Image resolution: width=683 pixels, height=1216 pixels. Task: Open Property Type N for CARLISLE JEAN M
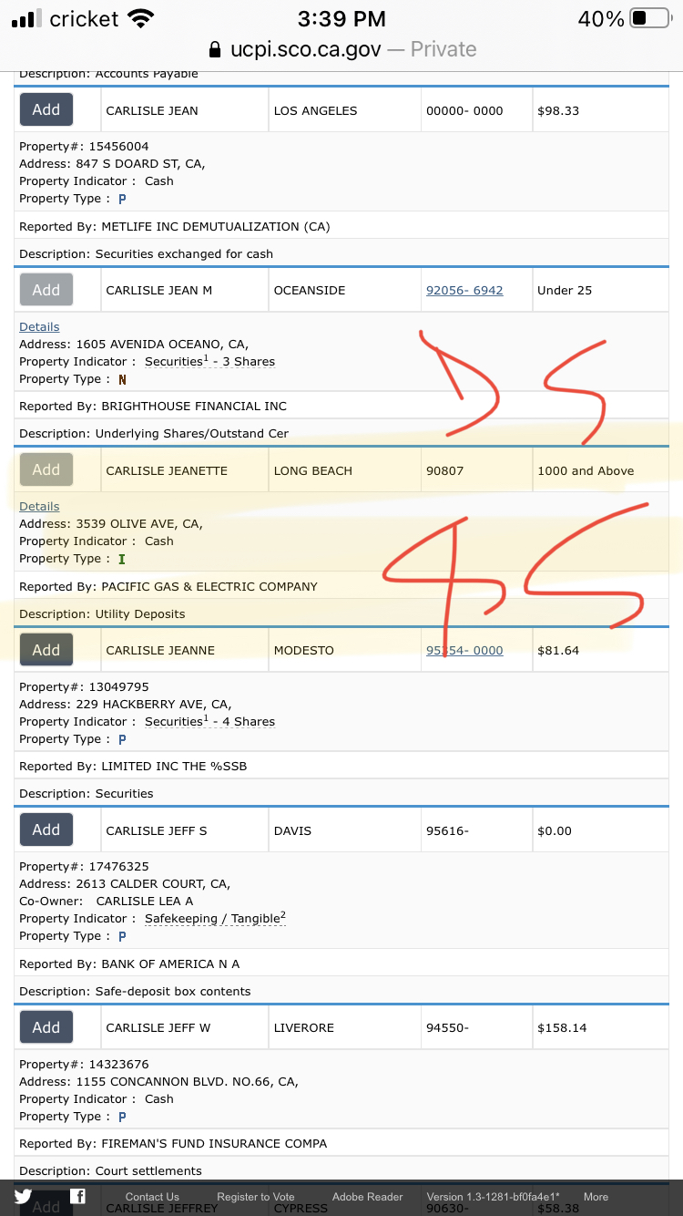pos(122,379)
